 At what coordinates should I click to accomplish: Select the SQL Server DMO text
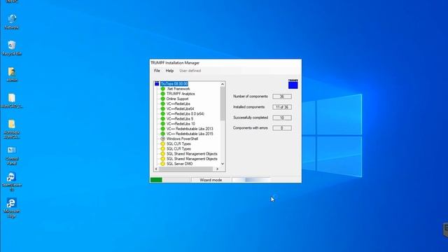179,164
